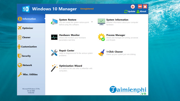This screenshot has width=180, height=101.
Task: Click the Security shield icon
Action: pyautogui.click(x=19, y=56)
